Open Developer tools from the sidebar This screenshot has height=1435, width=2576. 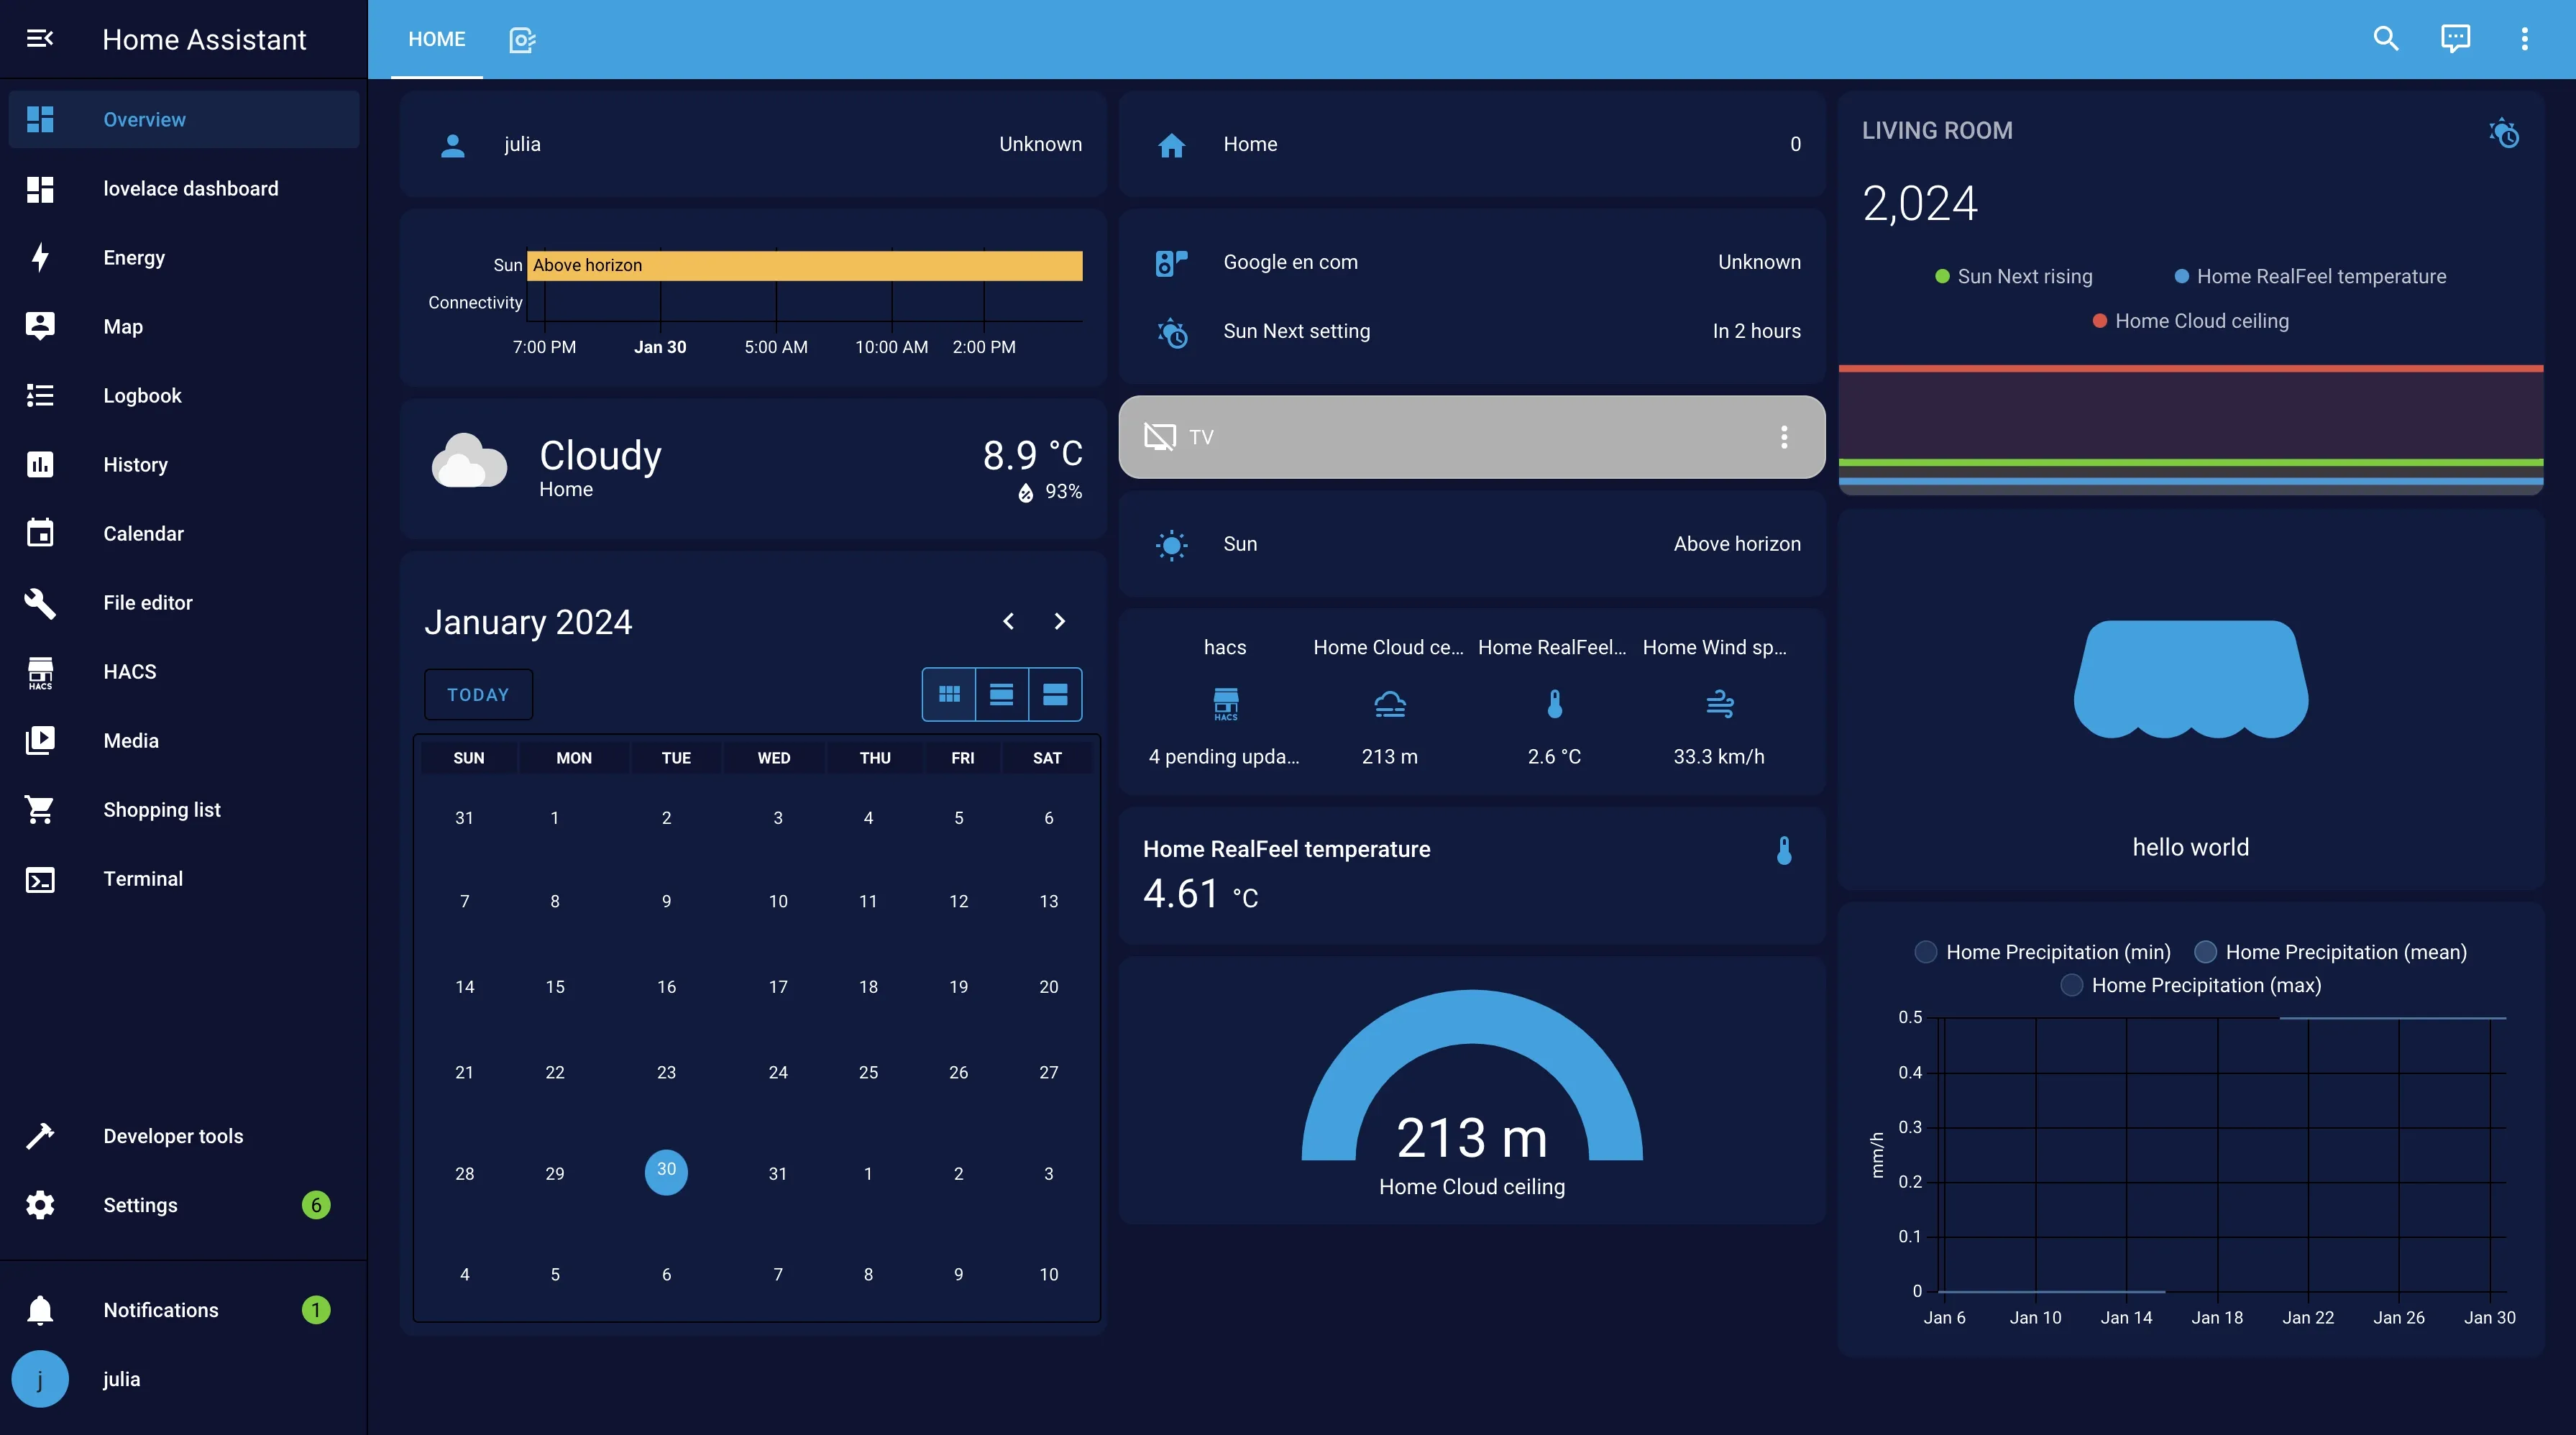click(x=173, y=1136)
